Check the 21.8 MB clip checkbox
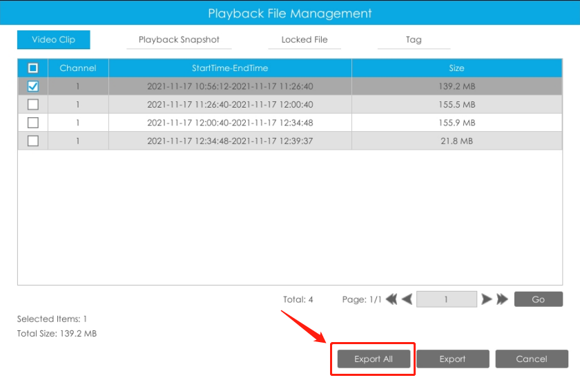The image size is (580, 380). coord(33,141)
